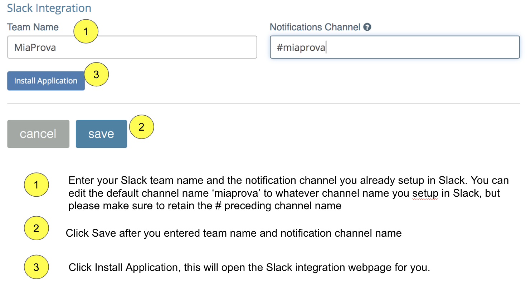The width and height of the screenshot is (531, 287).
Task: Focus the Team Name field containing MiaProva
Action: click(132, 47)
